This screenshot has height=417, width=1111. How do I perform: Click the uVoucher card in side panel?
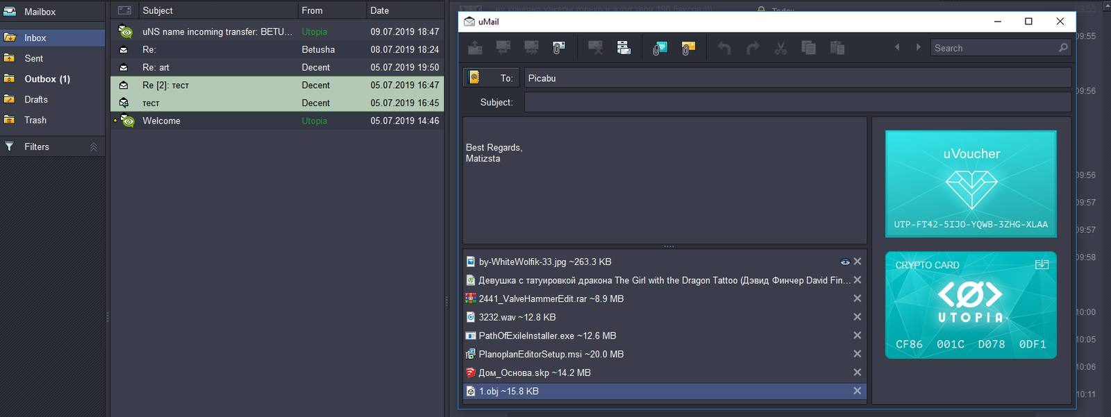970,184
